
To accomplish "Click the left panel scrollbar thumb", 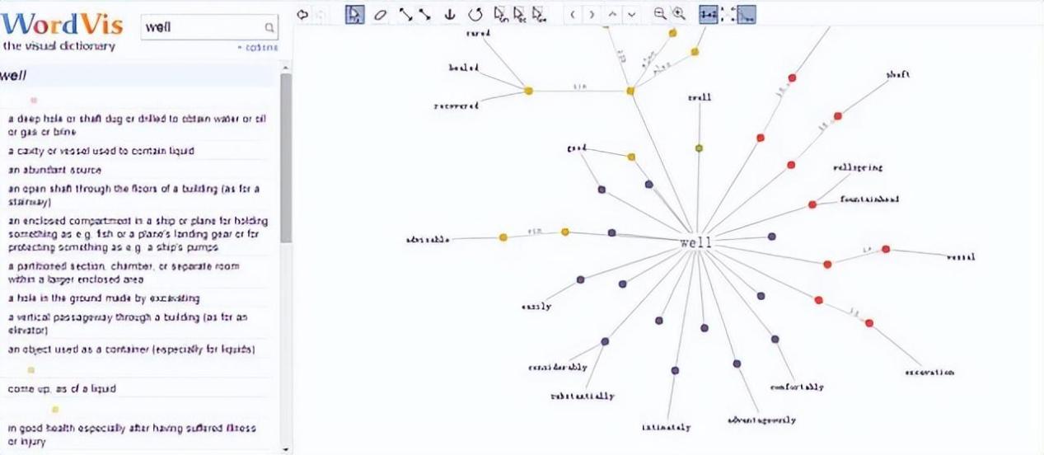I will pyautogui.click(x=286, y=157).
